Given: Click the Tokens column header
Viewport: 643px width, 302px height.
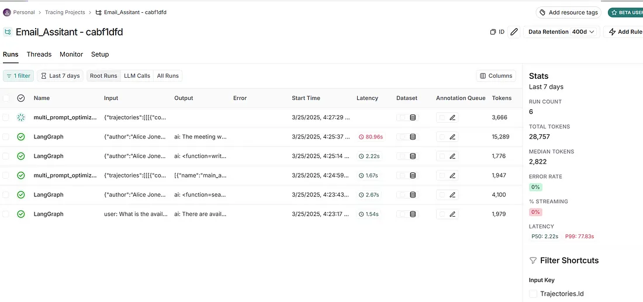Looking at the screenshot, I should (x=502, y=98).
